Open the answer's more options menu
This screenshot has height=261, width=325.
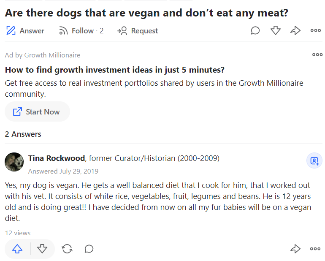[315, 249]
